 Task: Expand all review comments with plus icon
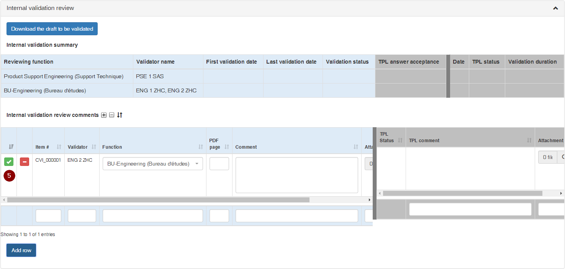pyautogui.click(x=104, y=115)
